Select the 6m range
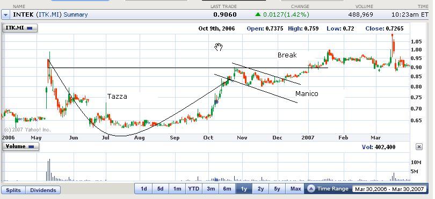The height and width of the screenshot is (199, 435). coord(227,189)
